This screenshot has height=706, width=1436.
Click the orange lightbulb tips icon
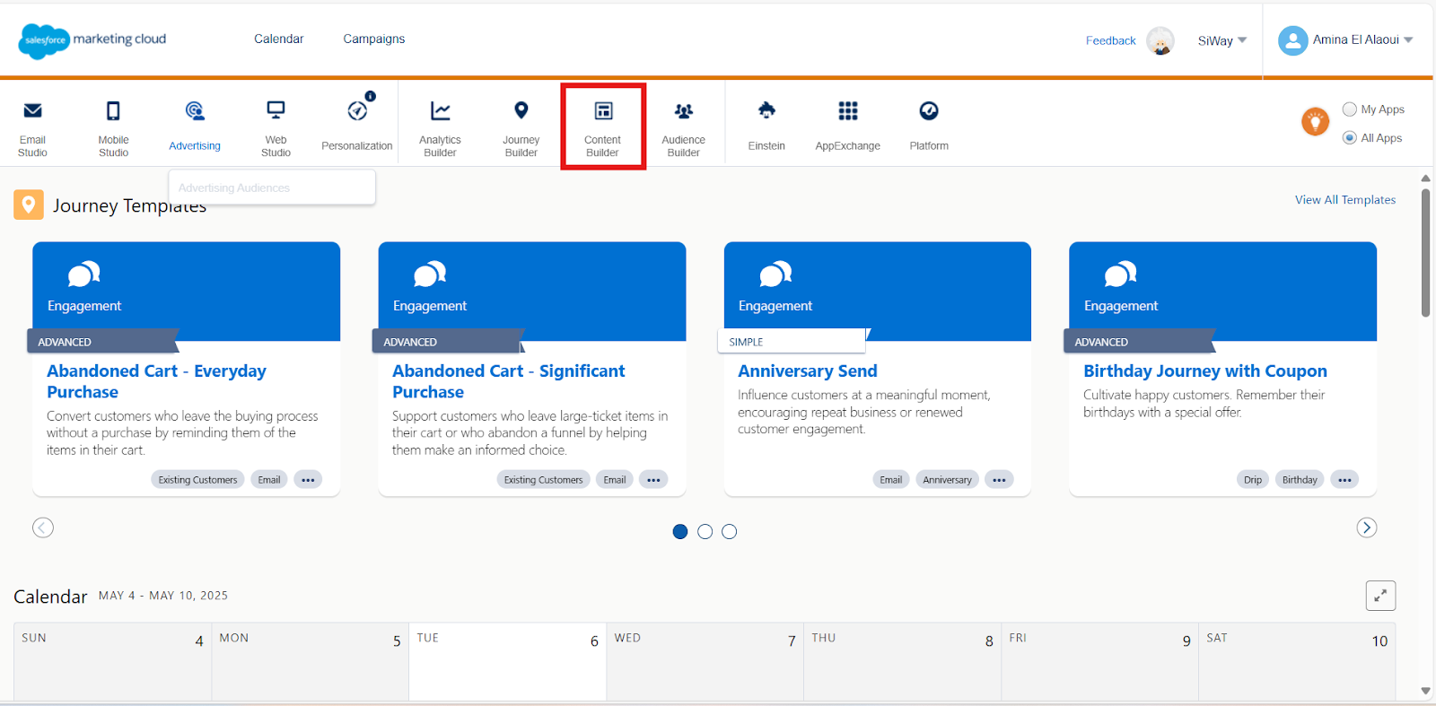click(x=1315, y=121)
